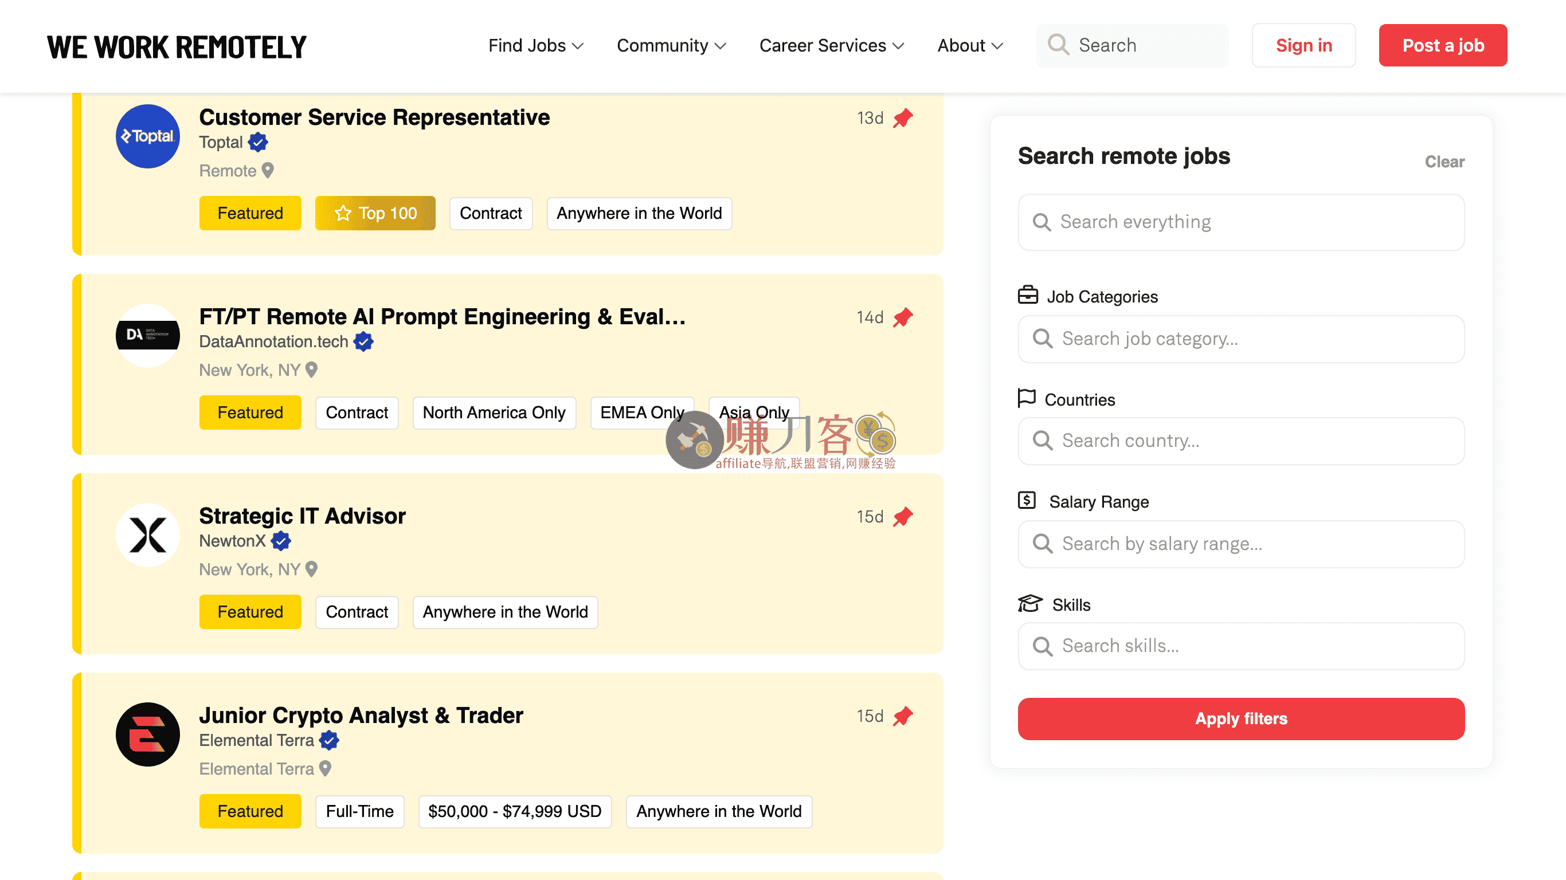Click the magnifier in Search everything field

click(x=1042, y=222)
